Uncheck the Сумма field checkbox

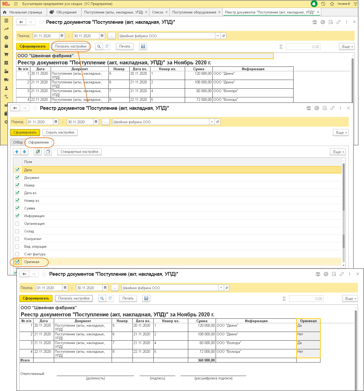(17, 208)
